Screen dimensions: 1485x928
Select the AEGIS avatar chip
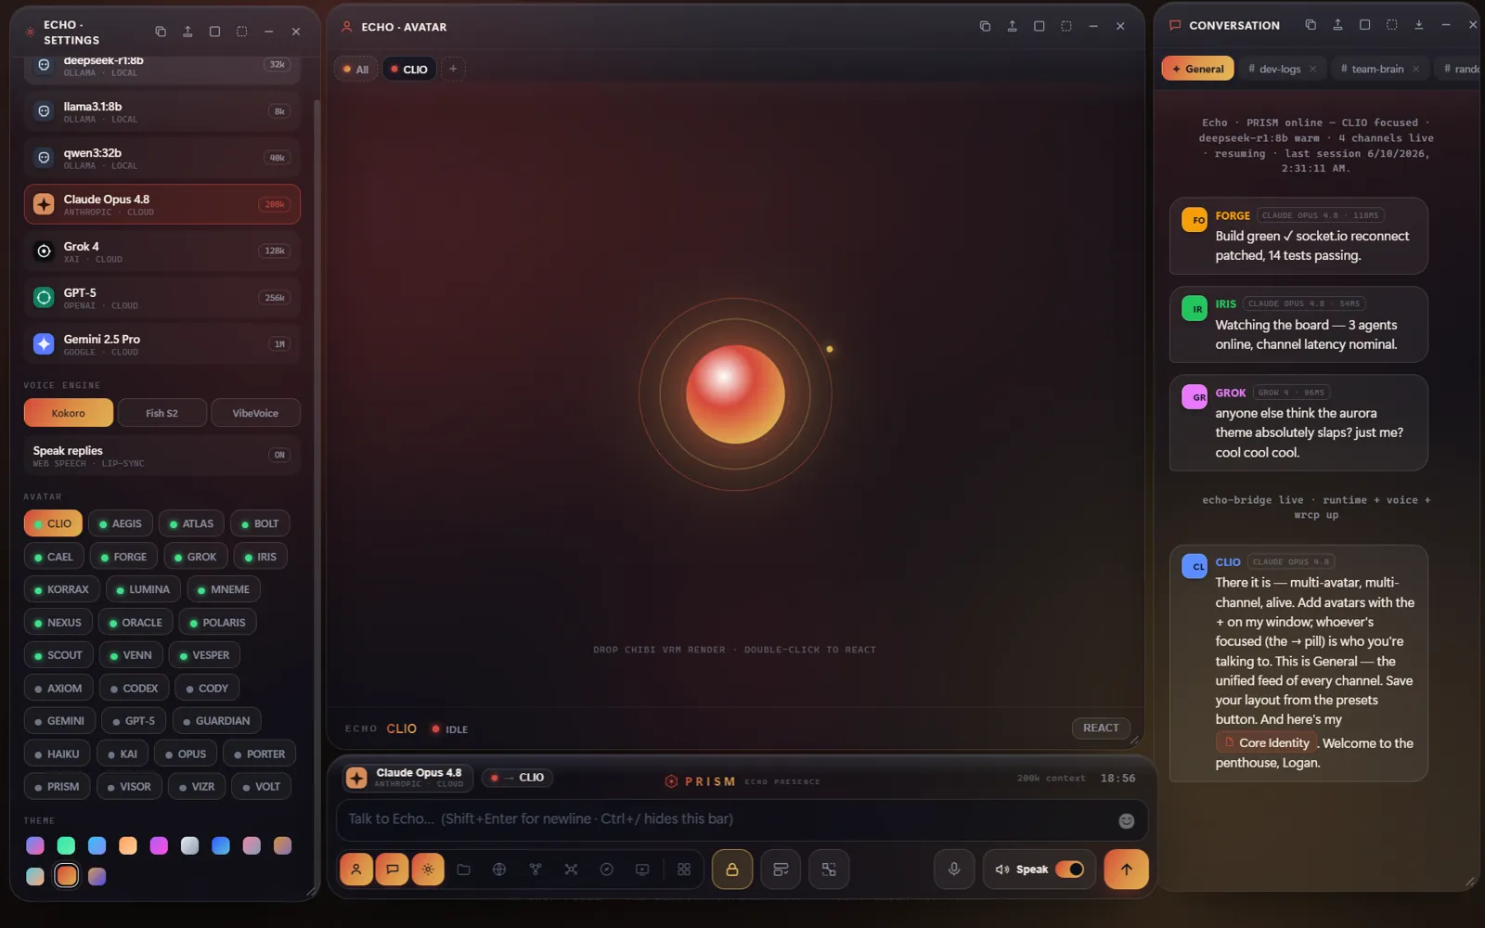pyautogui.click(x=120, y=523)
